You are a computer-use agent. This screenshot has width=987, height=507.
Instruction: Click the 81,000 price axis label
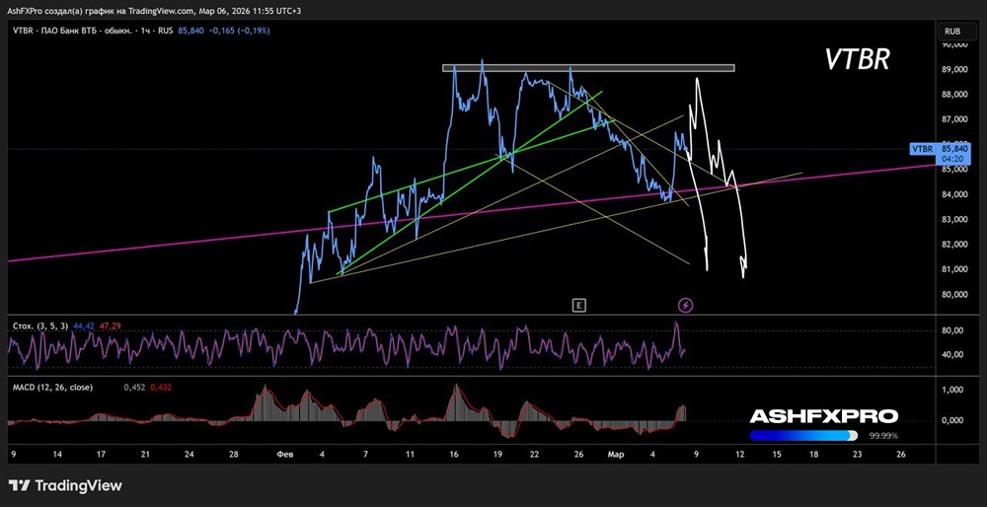point(954,269)
